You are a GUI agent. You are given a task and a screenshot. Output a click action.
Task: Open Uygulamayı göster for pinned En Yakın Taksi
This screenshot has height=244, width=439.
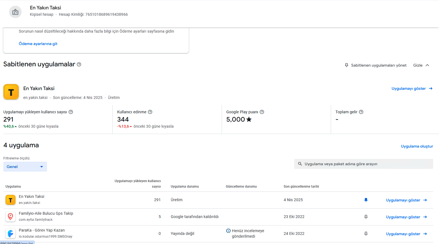(x=412, y=88)
